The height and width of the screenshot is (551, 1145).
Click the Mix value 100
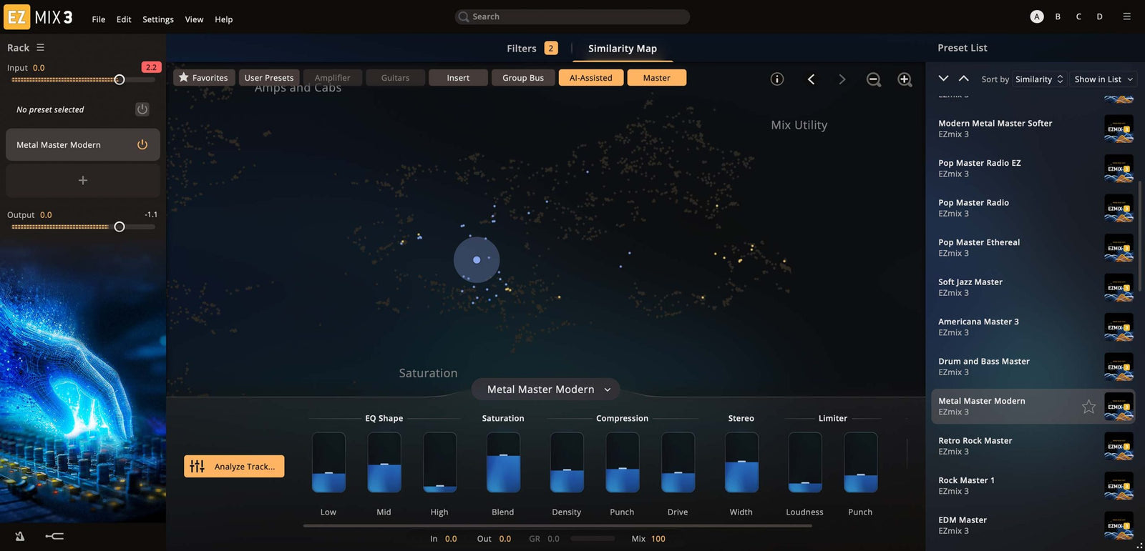click(x=658, y=539)
